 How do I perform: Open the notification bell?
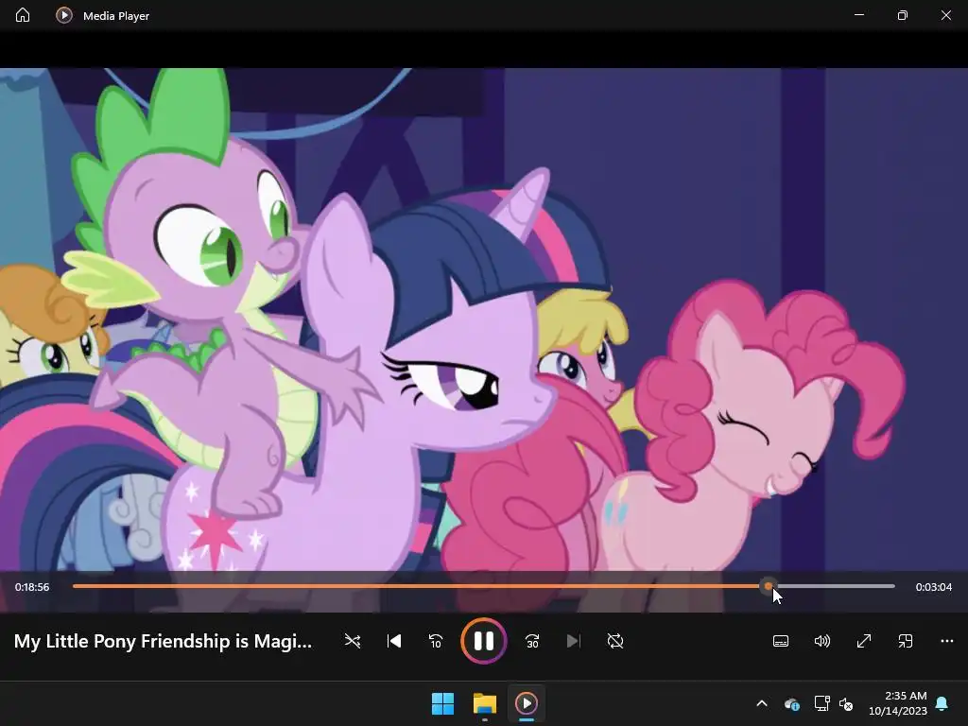tap(942, 703)
